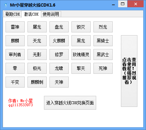Open the vertical 点击查看使用教程 button
The image size is (146, 130).
point(129,71)
